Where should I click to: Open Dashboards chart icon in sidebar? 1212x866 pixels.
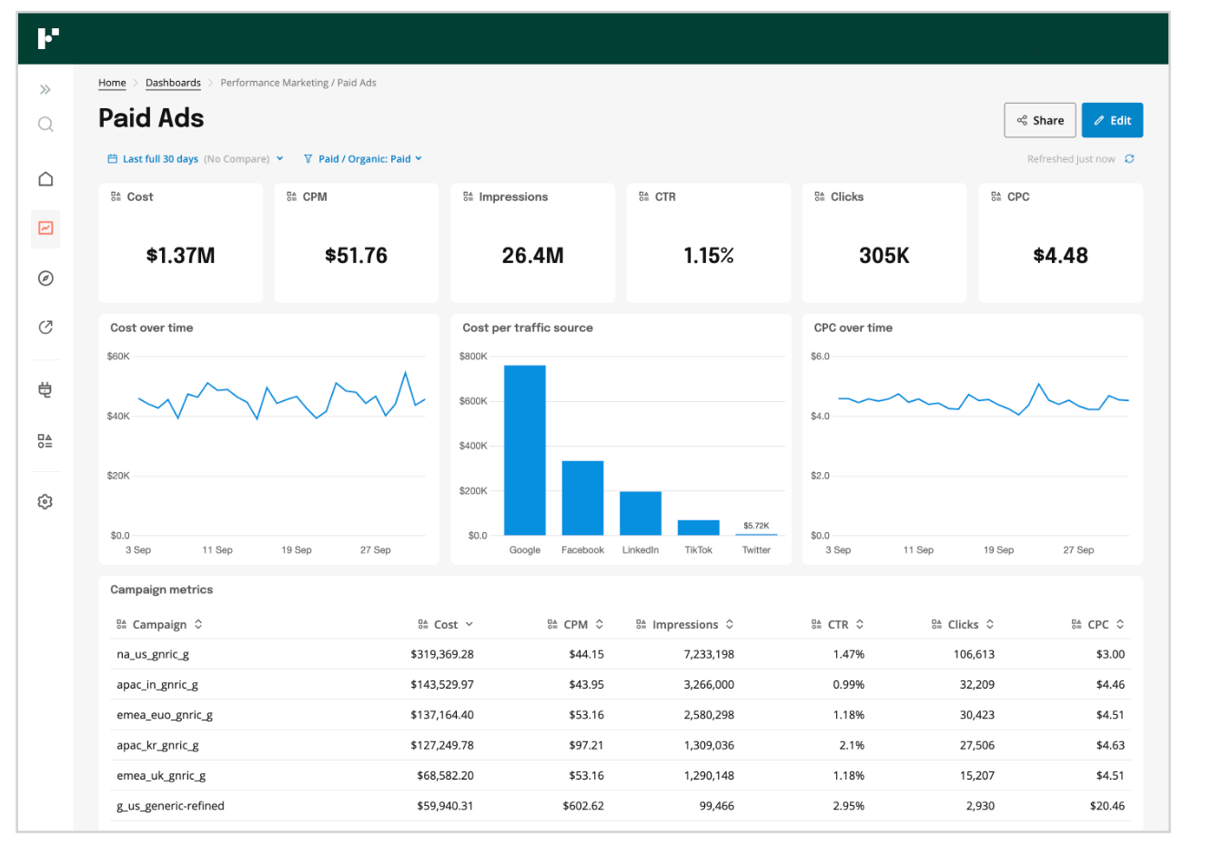pos(45,228)
